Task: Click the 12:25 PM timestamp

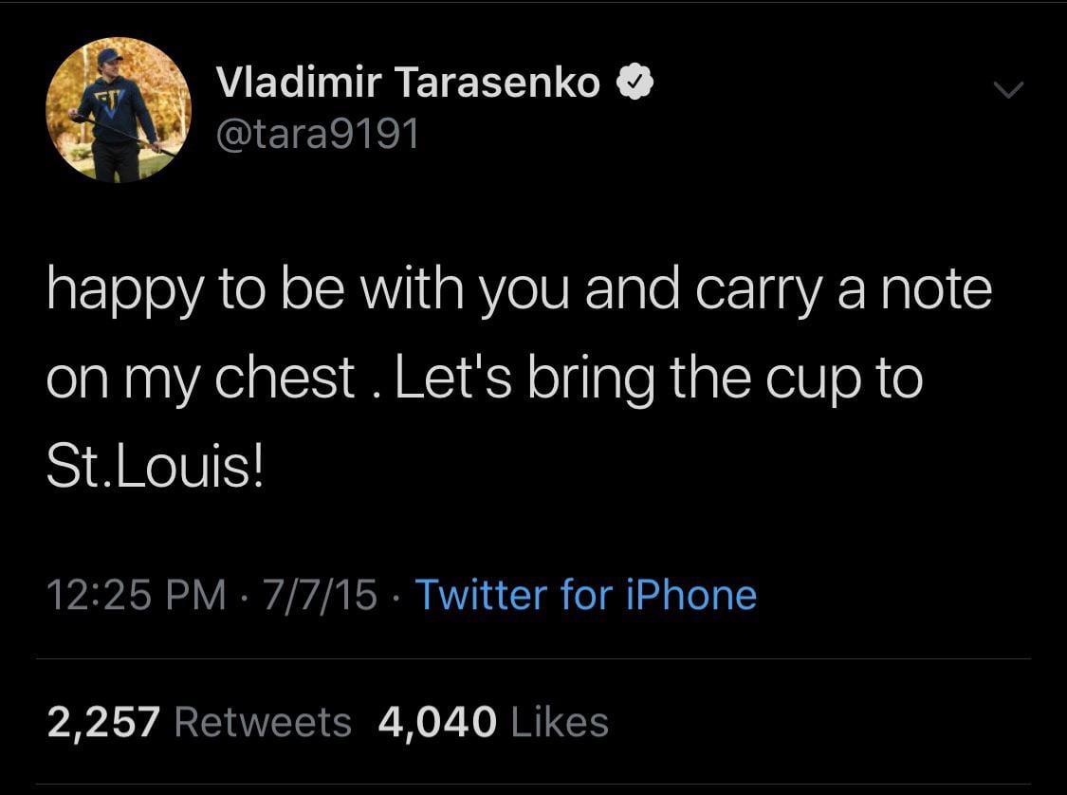Action: [x=137, y=596]
